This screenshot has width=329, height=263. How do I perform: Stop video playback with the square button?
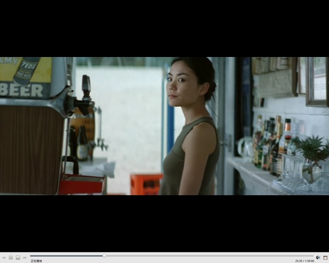click(18, 257)
